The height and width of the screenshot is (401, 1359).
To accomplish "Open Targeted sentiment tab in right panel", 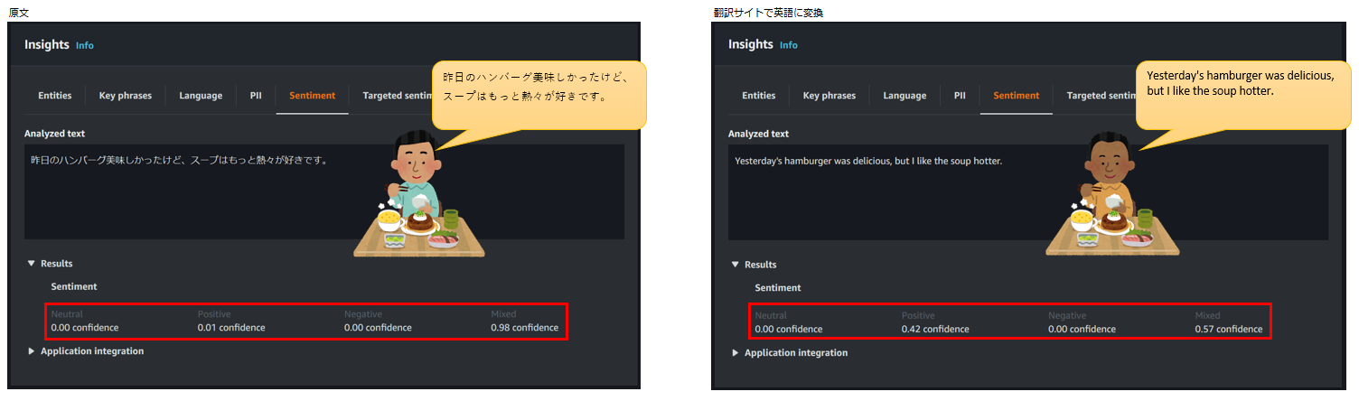I will tap(1101, 96).
